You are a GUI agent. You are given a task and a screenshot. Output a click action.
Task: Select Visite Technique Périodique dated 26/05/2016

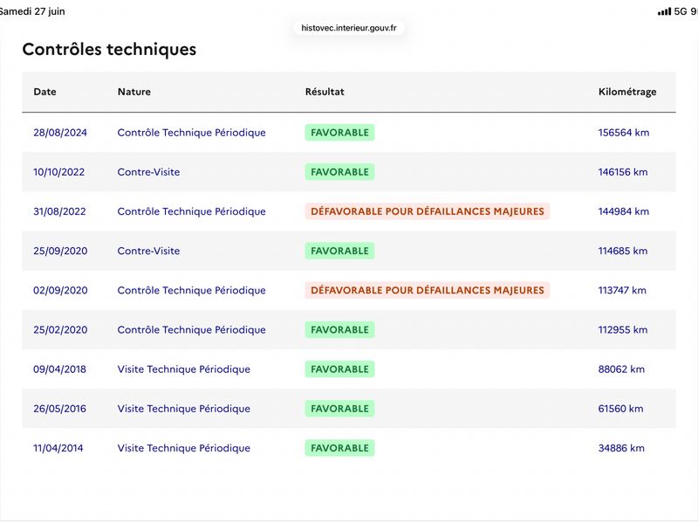184,409
